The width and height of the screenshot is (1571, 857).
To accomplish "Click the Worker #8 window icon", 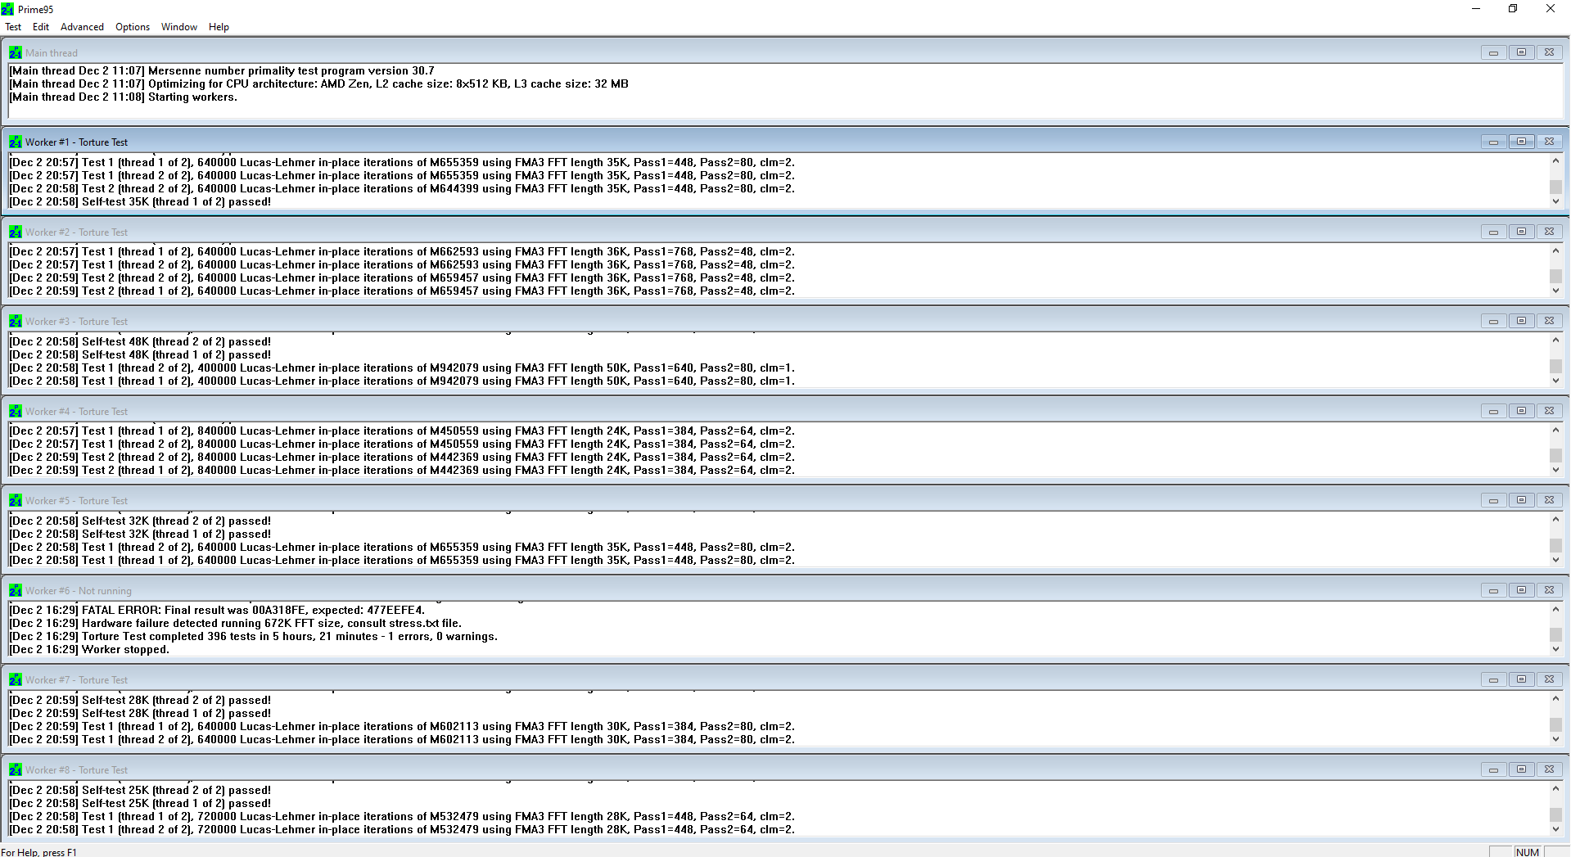I will [16, 769].
